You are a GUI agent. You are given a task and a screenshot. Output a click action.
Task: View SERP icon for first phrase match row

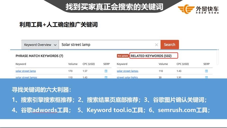point(106,71)
